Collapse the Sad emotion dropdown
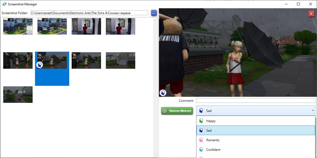This screenshot has width=317, height=158. (x=312, y=111)
